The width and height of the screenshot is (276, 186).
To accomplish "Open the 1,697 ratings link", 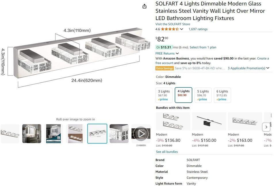I will coord(198,29).
